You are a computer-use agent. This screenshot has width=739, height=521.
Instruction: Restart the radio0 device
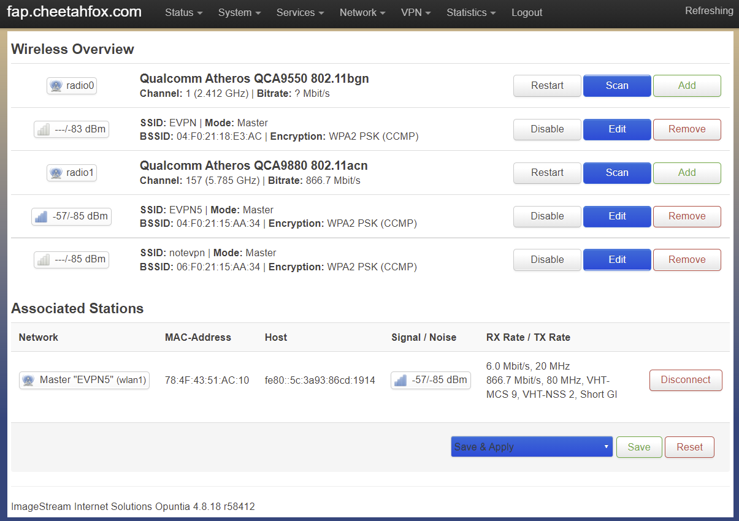point(547,86)
